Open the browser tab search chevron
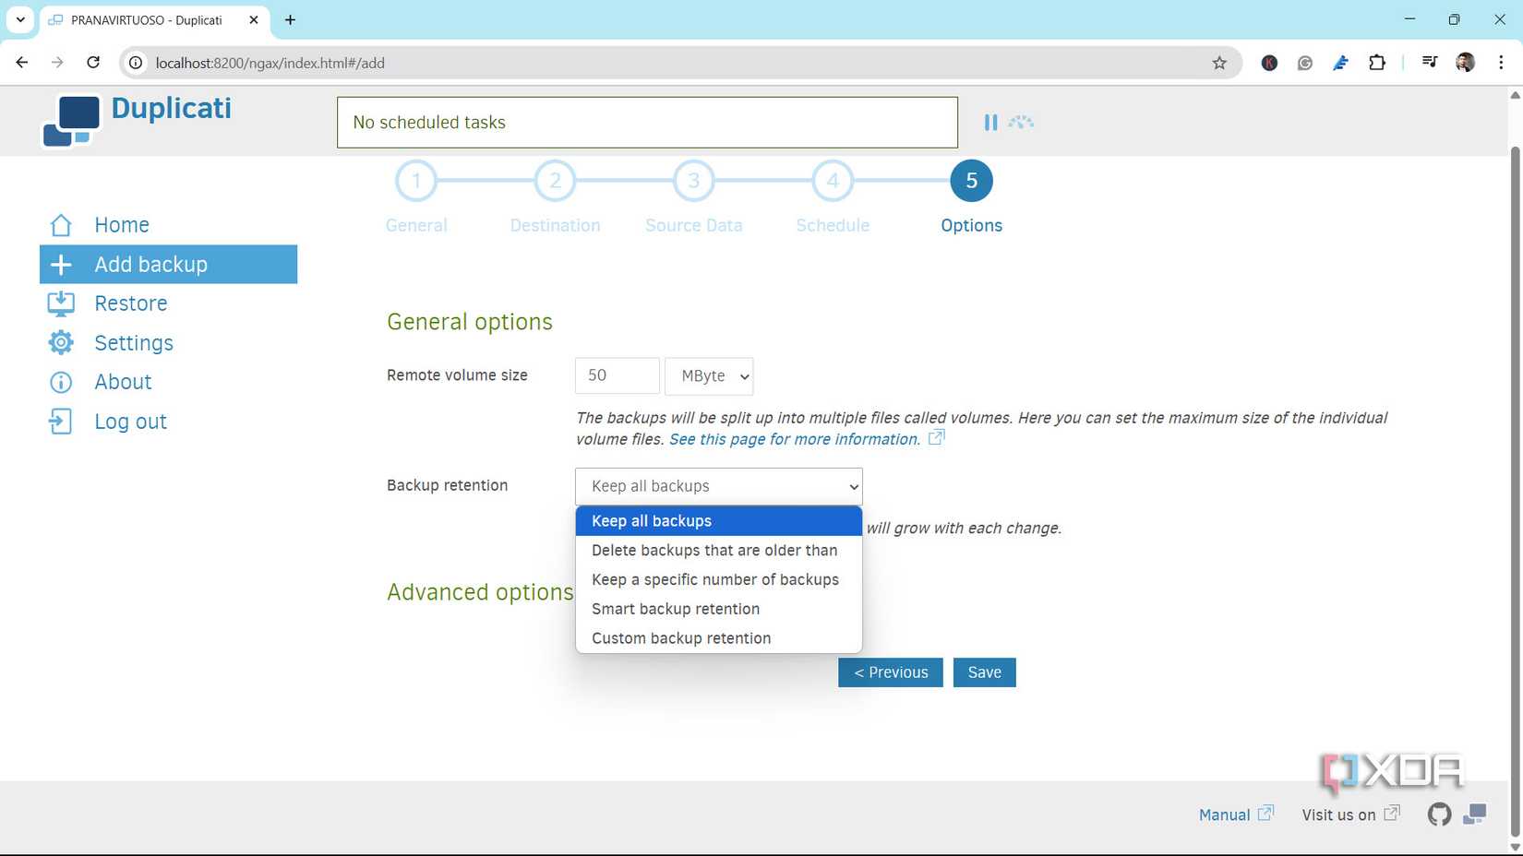Viewport: 1523px width, 856px height. [x=19, y=19]
